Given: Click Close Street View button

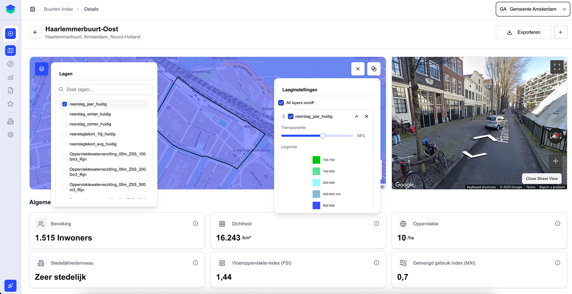Looking at the screenshot, I should pos(541,178).
